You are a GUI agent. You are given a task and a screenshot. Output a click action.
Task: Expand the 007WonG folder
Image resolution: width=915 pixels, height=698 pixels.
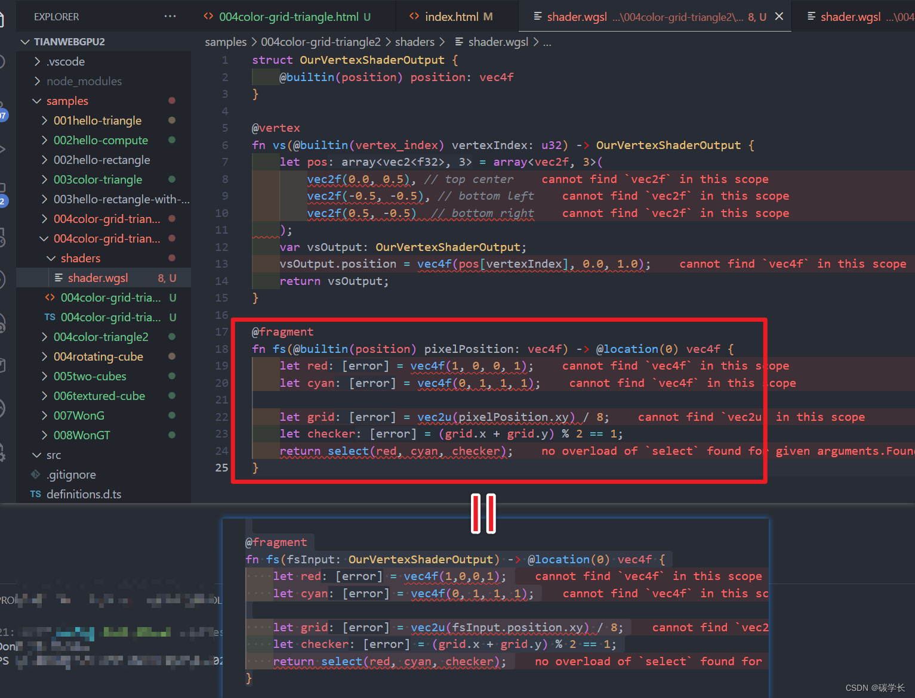tap(104, 415)
